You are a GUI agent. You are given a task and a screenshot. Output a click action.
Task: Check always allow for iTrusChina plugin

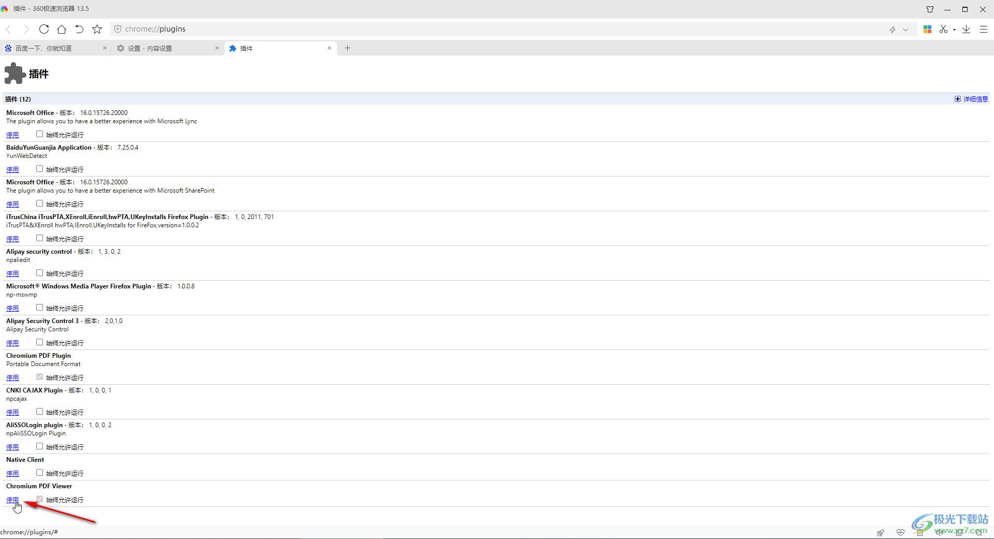pos(39,238)
